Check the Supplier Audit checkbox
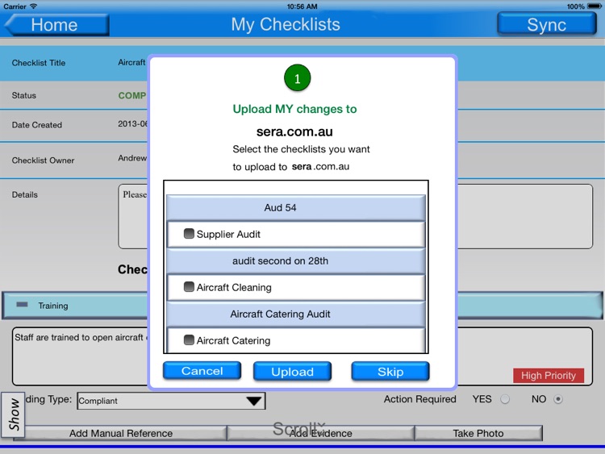605x454 pixels. pyautogui.click(x=189, y=234)
